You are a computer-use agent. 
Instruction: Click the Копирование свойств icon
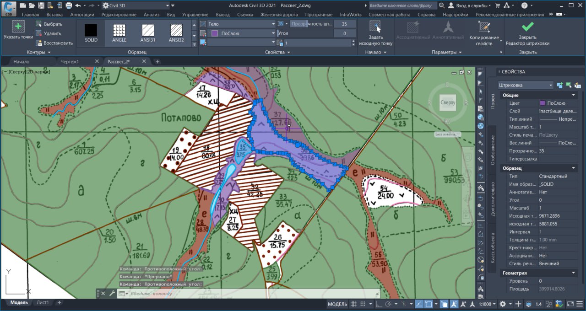click(483, 27)
